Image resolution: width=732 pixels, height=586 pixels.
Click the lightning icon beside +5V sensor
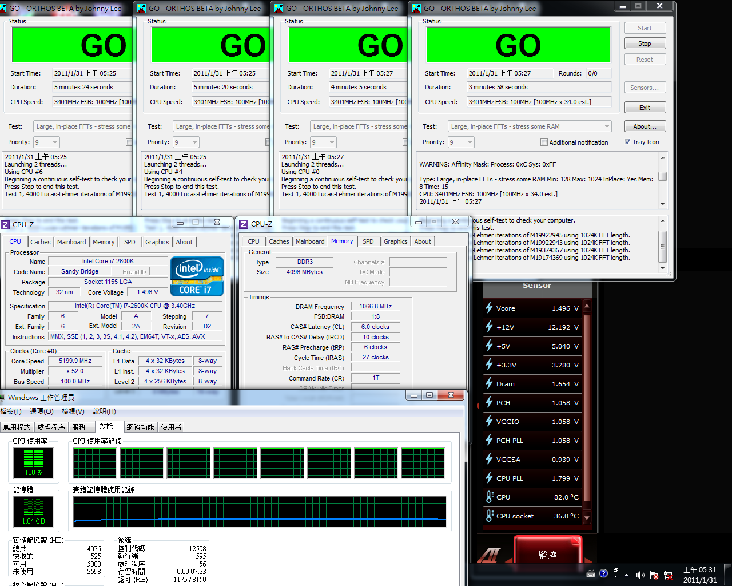tap(489, 346)
